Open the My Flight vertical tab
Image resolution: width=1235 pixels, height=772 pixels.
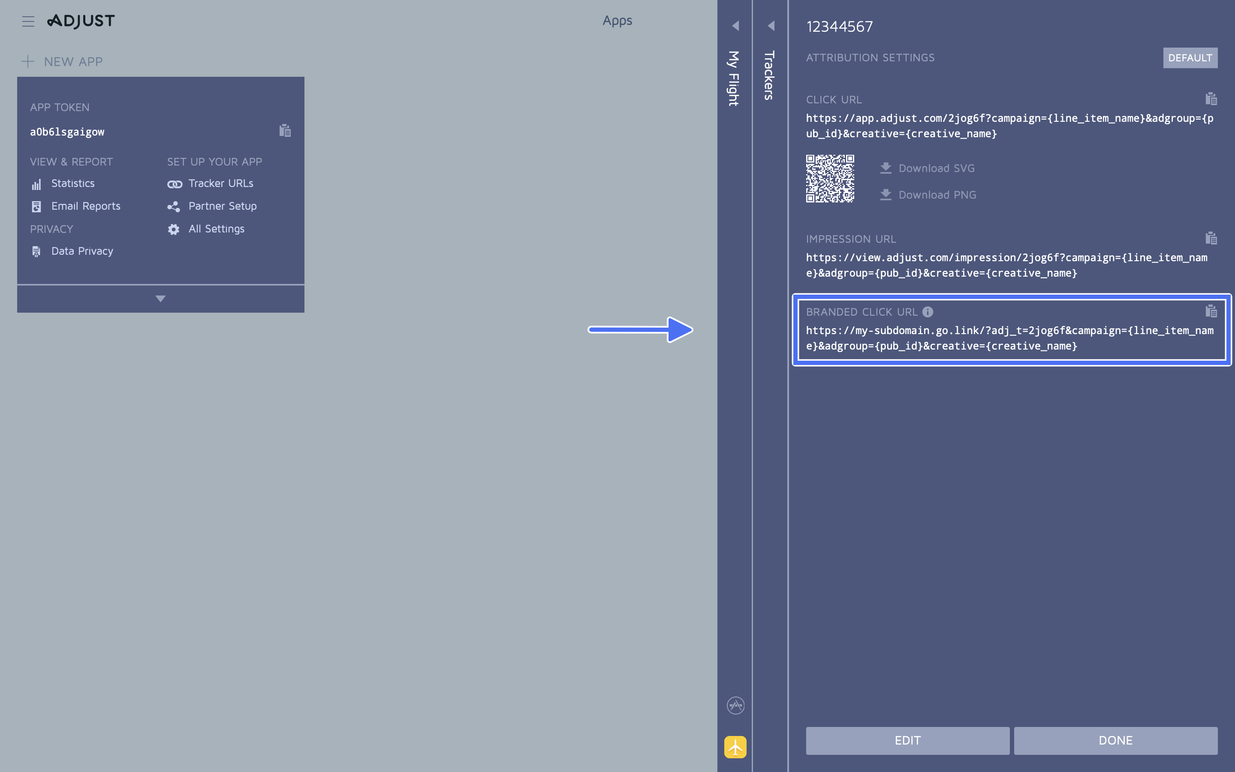[x=734, y=78]
